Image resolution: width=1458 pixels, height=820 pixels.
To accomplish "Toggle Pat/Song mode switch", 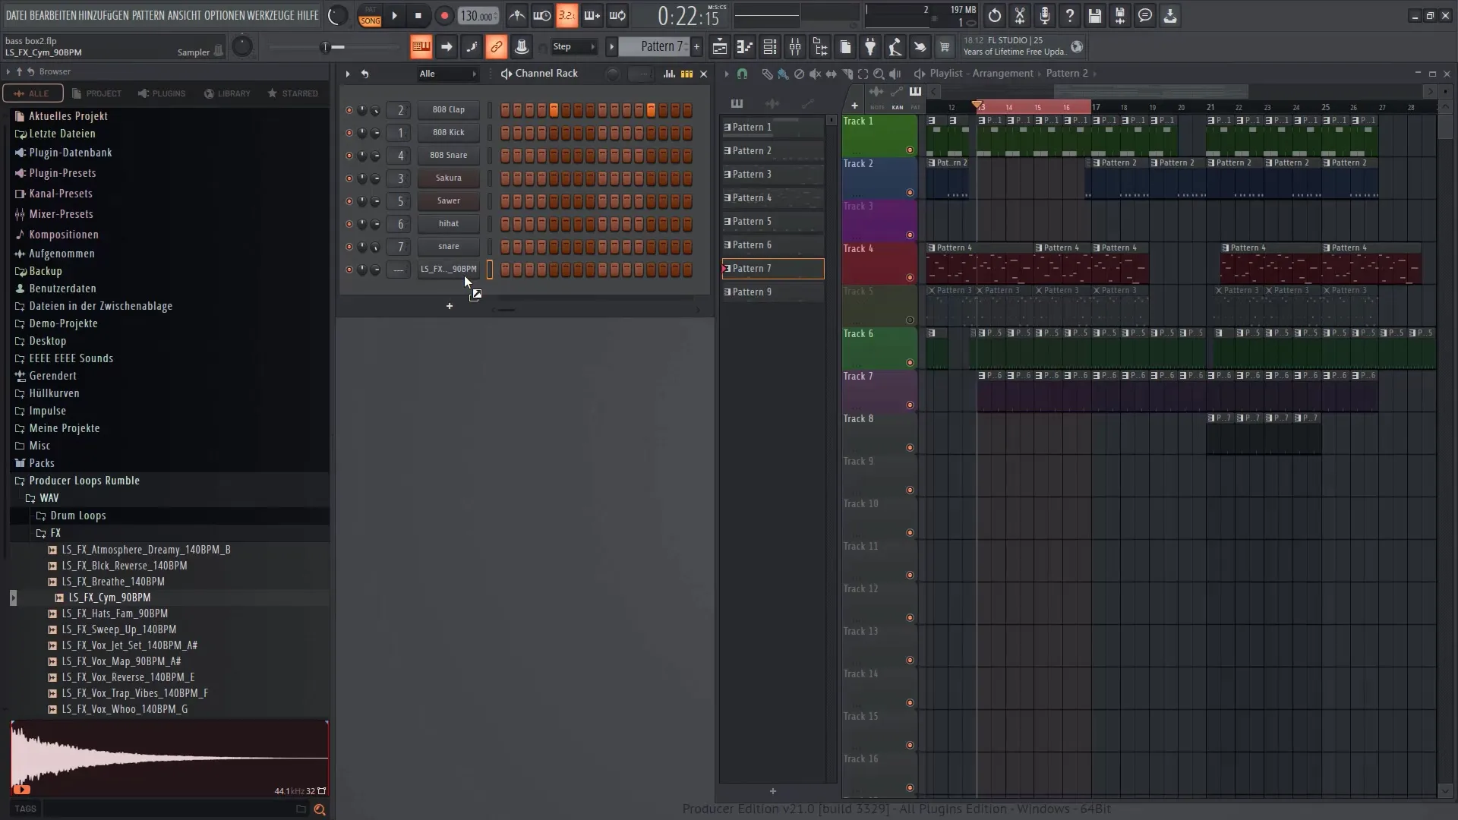I will 370,15.
